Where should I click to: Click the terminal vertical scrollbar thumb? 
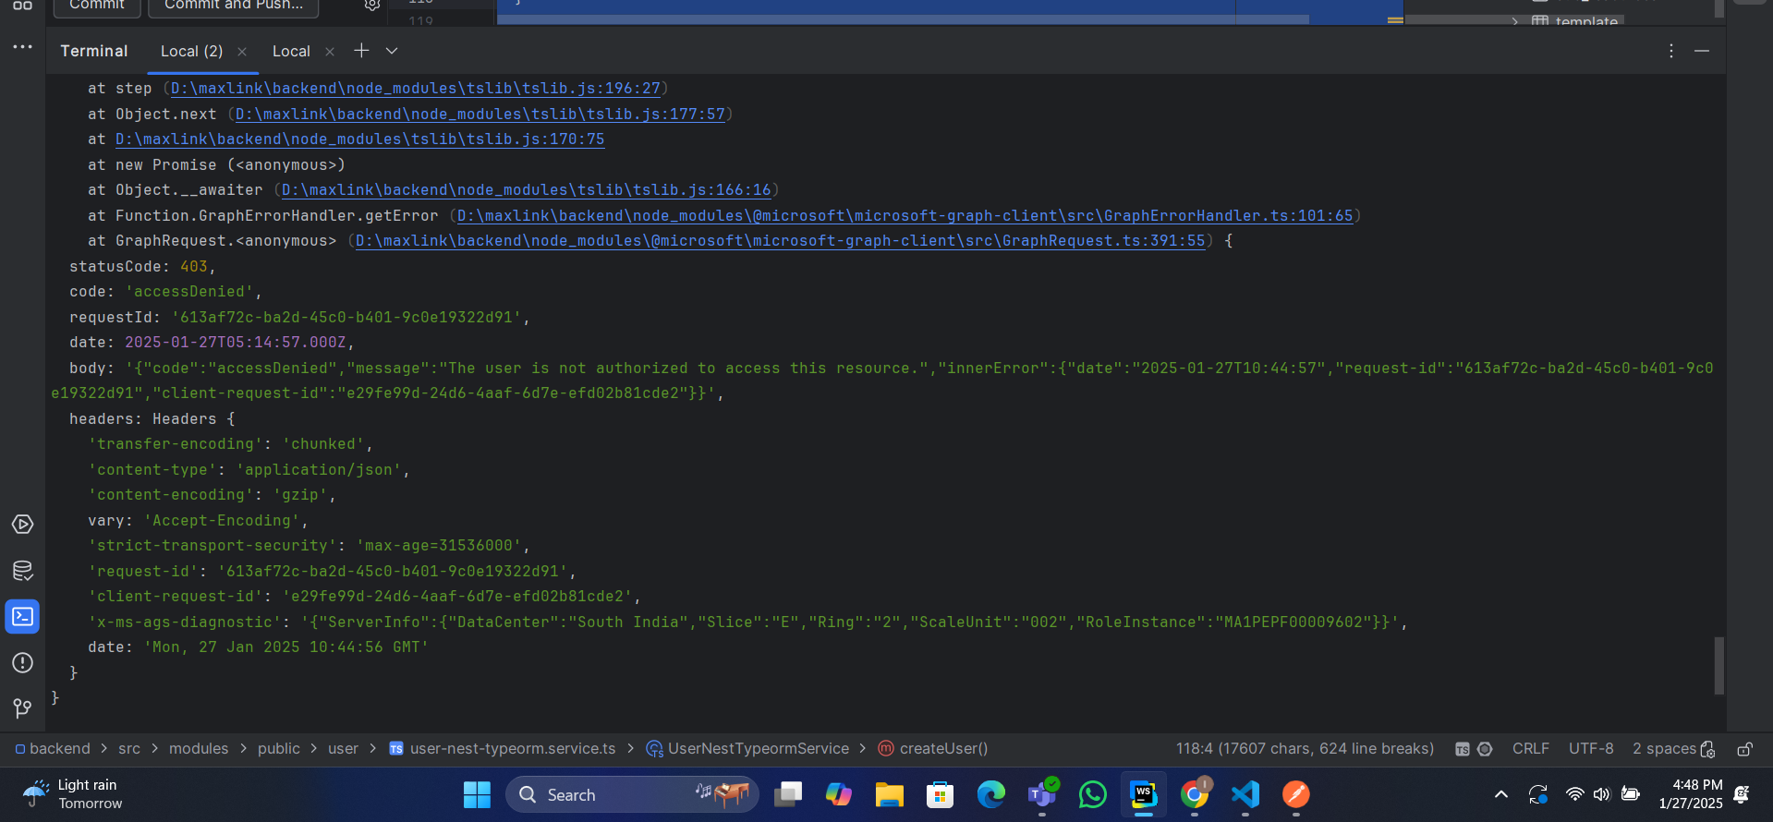point(1719,665)
